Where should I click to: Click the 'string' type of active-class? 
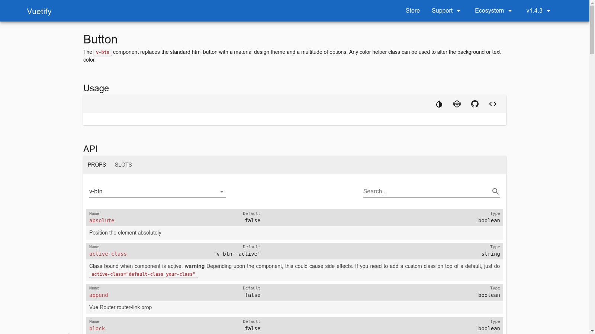[491, 254]
